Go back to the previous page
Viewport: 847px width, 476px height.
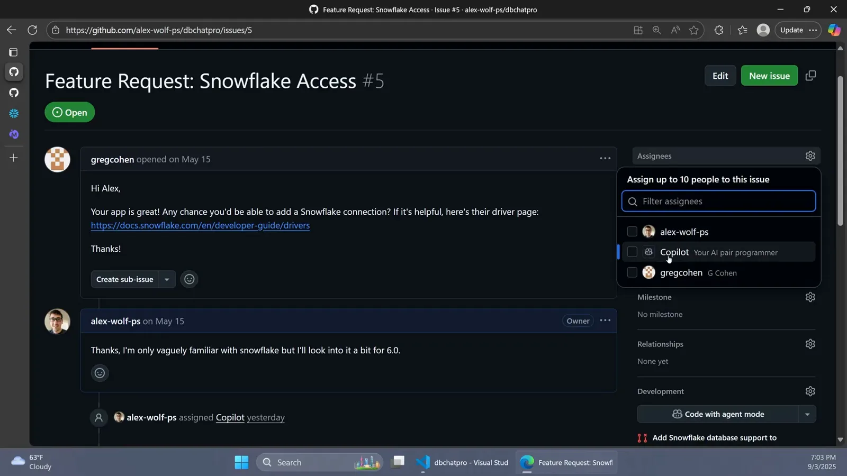tap(11, 30)
